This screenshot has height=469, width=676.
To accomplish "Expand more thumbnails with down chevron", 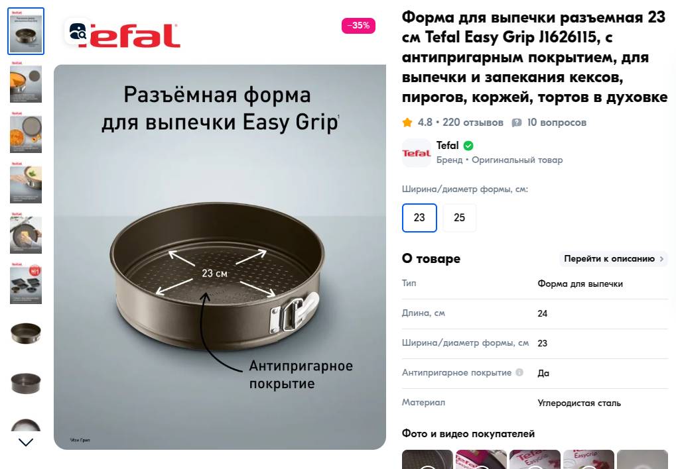I will (x=26, y=443).
